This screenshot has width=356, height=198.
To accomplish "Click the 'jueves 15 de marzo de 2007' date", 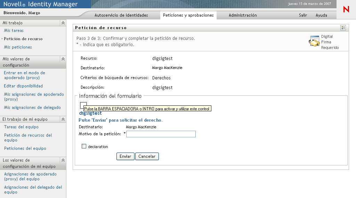I will [309, 3].
